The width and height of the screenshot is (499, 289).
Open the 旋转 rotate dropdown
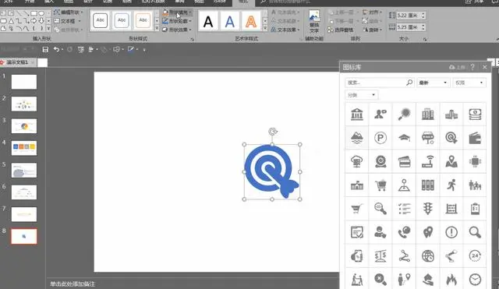pos(372,30)
